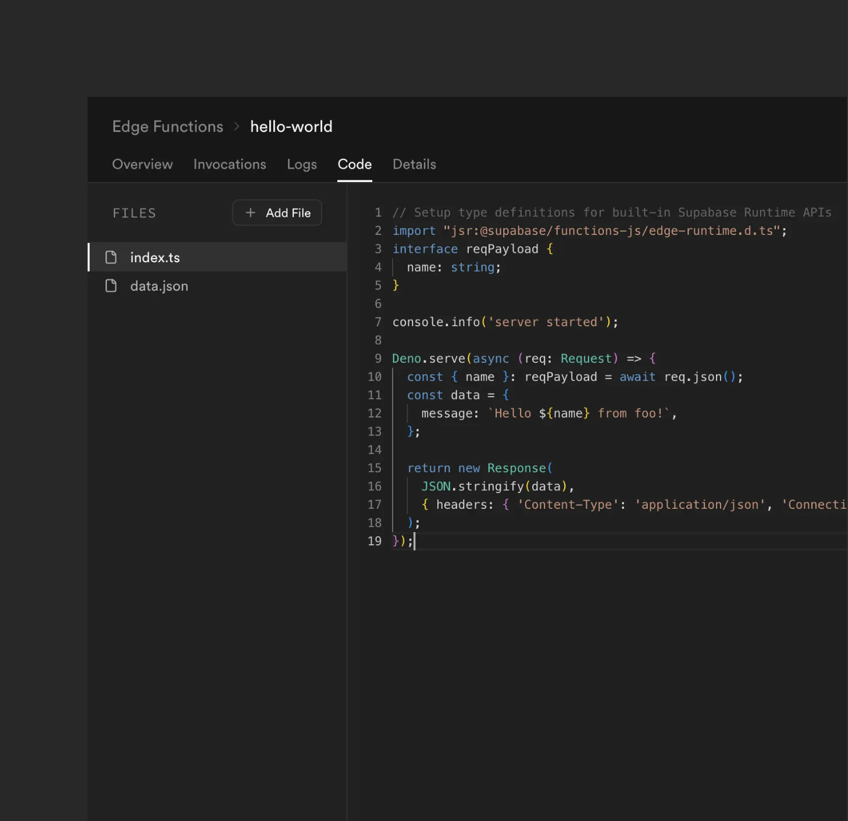This screenshot has width=848, height=821.
Task: Click the breadcrumb chevron after Edge Functions
Action: tap(237, 127)
